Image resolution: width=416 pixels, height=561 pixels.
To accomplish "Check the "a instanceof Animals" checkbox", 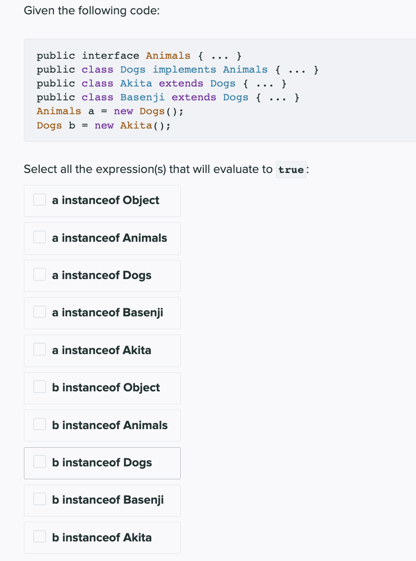I will click(x=39, y=237).
